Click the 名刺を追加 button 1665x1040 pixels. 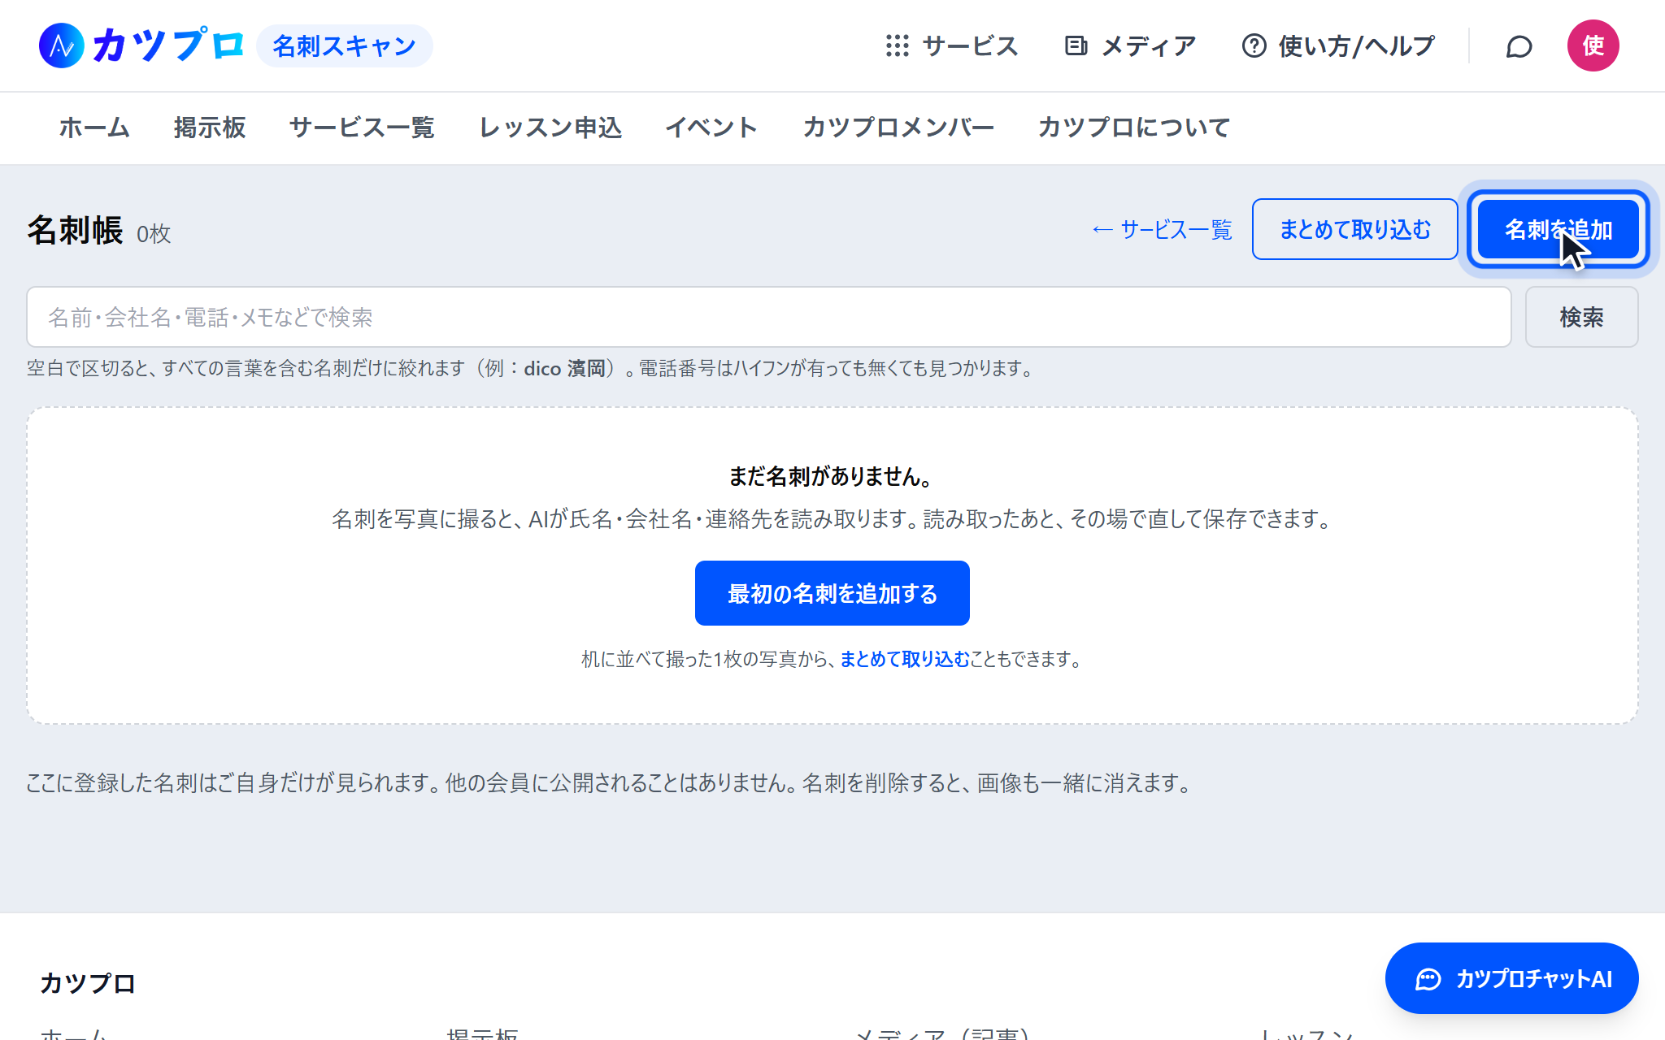point(1558,229)
